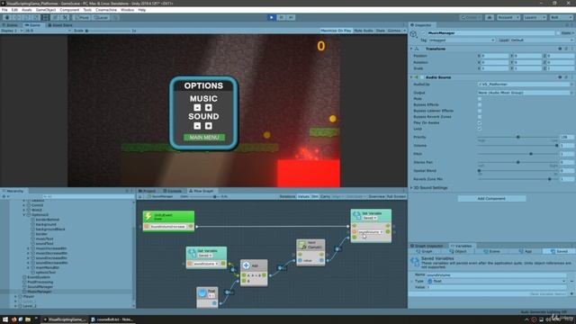Expand the 3D Sound Settings section
The height and width of the screenshot is (324, 576).
click(411, 188)
